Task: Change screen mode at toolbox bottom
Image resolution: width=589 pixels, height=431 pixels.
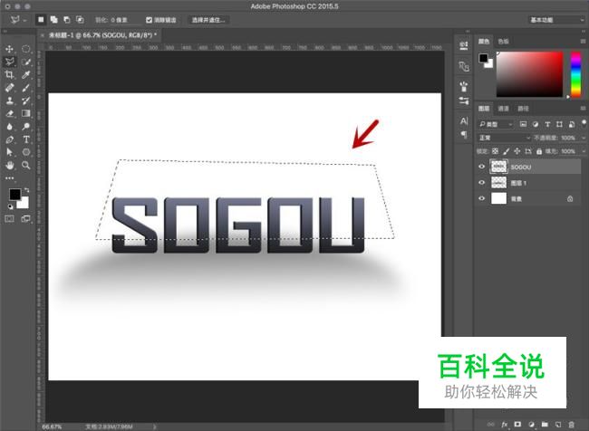Action: (26, 218)
